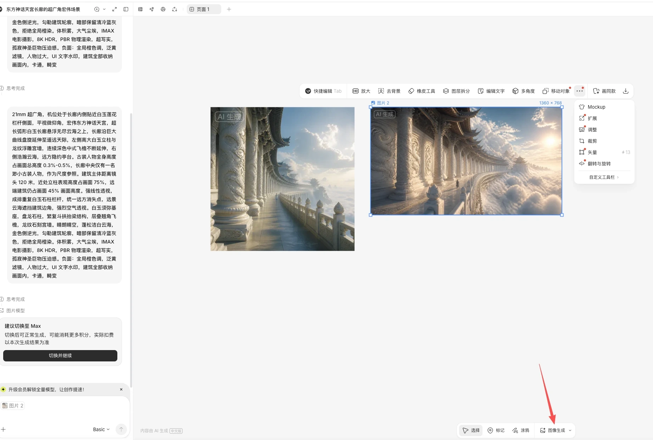Select the 涂鸦 doodle tool
The image size is (653, 440).
521,430
